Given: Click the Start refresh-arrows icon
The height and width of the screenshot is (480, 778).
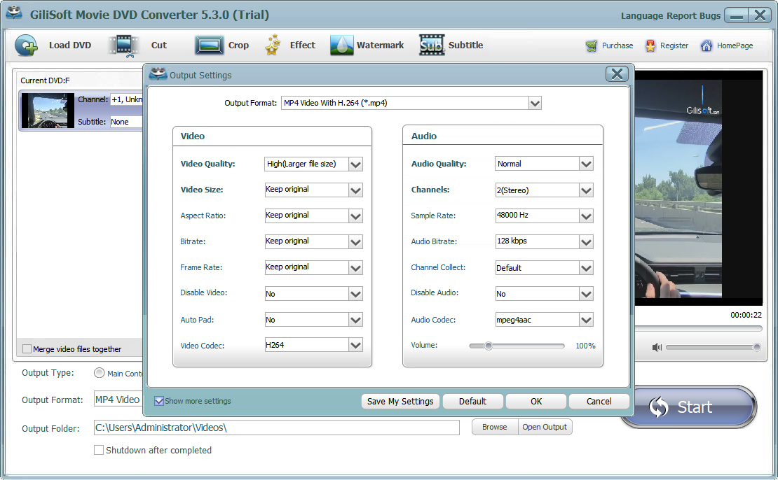Looking at the screenshot, I should 659,407.
